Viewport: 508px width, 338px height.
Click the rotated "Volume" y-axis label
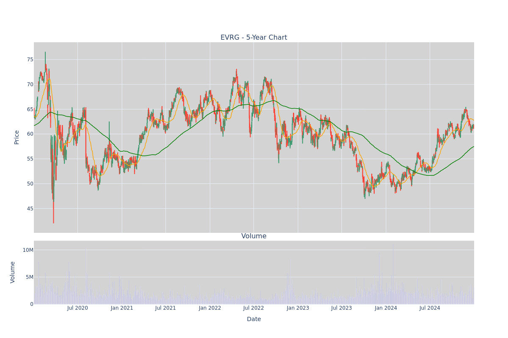(13, 272)
